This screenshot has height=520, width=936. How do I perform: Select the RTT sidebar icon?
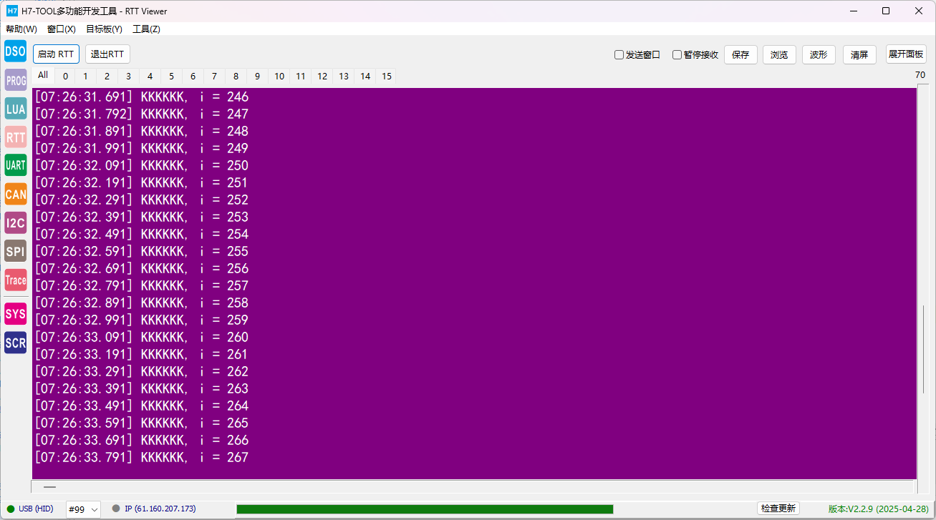15,137
